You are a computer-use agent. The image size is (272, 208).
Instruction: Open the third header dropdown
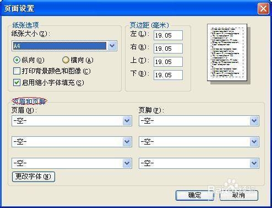coord(72,163)
